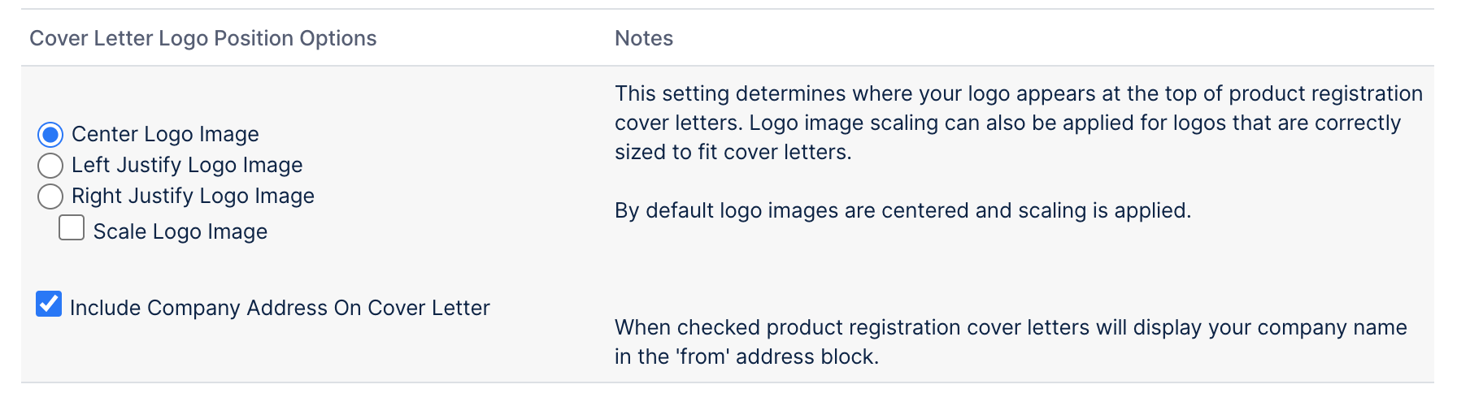The width and height of the screenshot is (1470, 419).
Task: Click the words 'product registration' ending the first note line
Action: tap(1325, 93)
